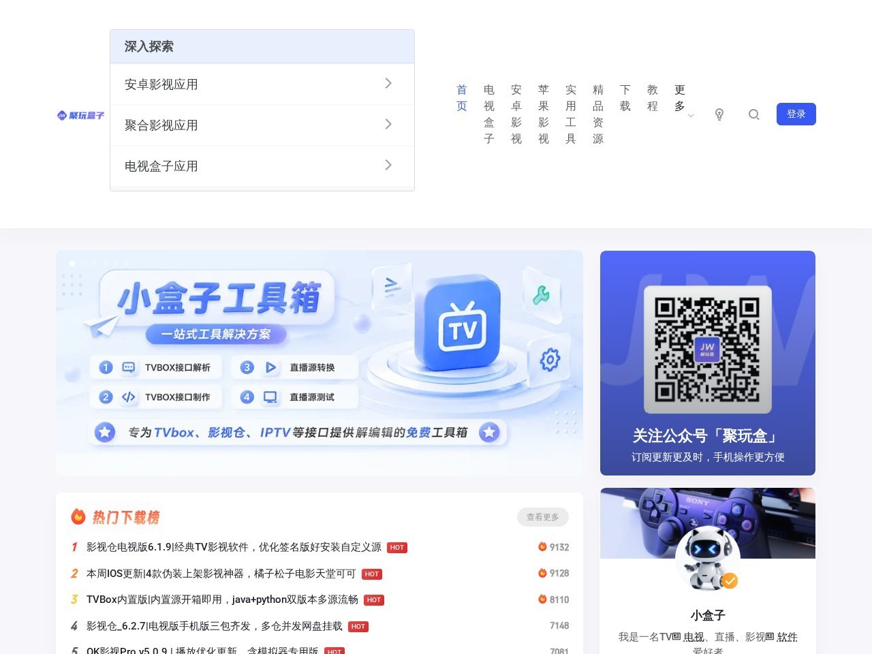Open the 下载 nav item

pos(625,98)
